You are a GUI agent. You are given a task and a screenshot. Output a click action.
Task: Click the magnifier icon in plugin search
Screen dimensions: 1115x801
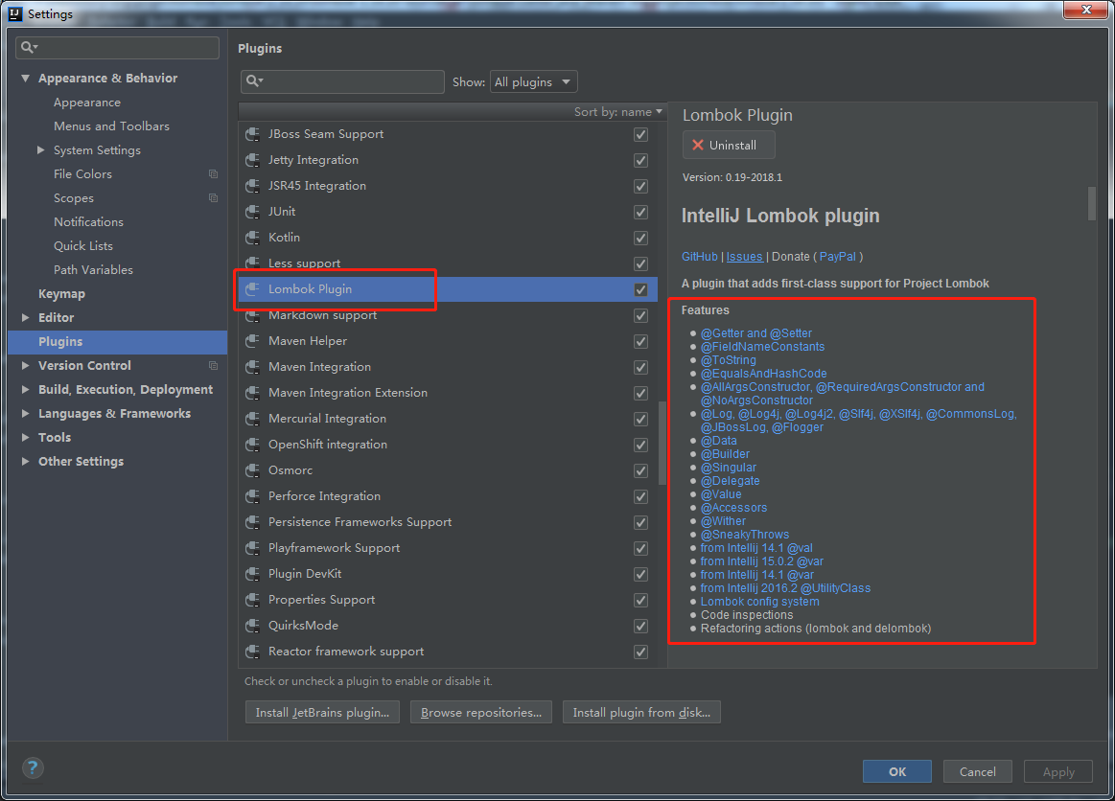(254, 81)
